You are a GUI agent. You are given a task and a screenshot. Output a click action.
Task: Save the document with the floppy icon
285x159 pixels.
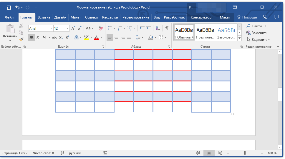9,7
